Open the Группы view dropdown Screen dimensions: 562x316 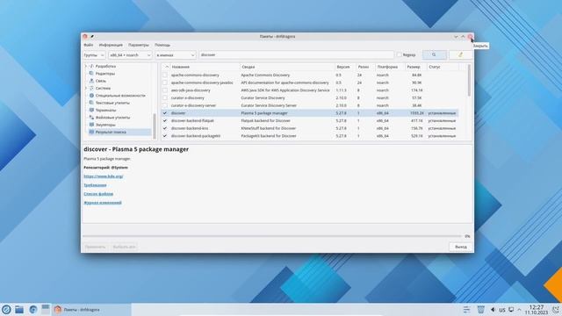tap(94, 55)
